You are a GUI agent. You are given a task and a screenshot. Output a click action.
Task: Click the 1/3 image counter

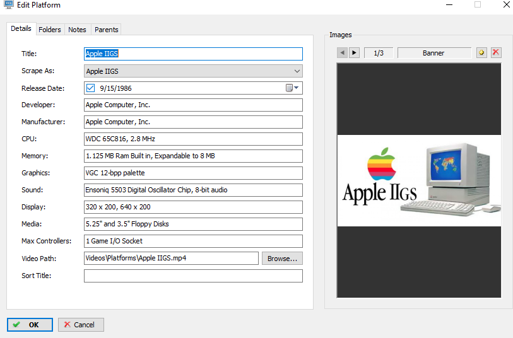379,52
